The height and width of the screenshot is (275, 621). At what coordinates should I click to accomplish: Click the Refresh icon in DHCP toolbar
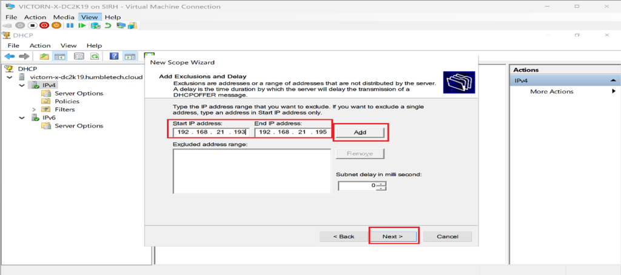(x=95, y=56)
